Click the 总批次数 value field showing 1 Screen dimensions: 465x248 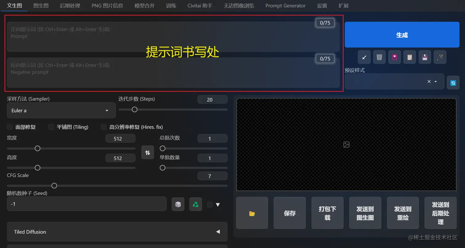(213, 139)
